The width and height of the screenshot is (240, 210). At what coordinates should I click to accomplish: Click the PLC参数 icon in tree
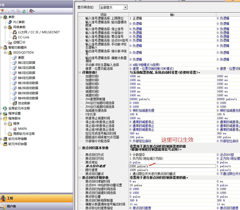10,22
